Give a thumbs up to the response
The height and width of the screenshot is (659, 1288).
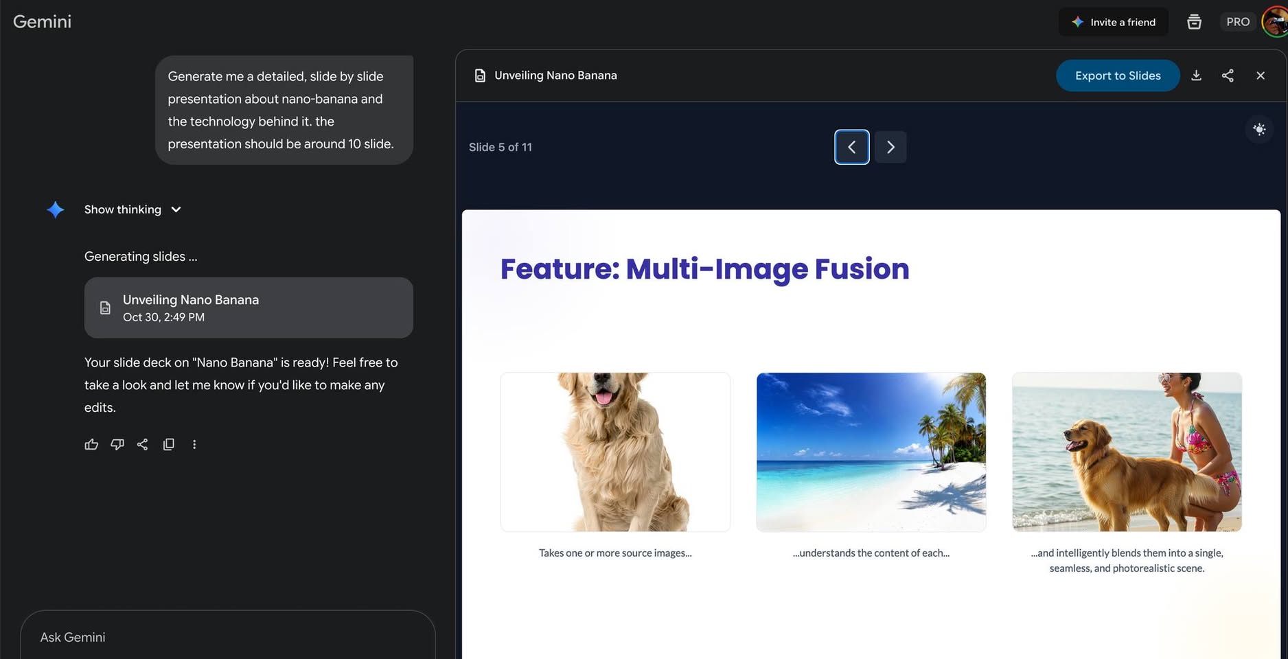click(91, 444)
